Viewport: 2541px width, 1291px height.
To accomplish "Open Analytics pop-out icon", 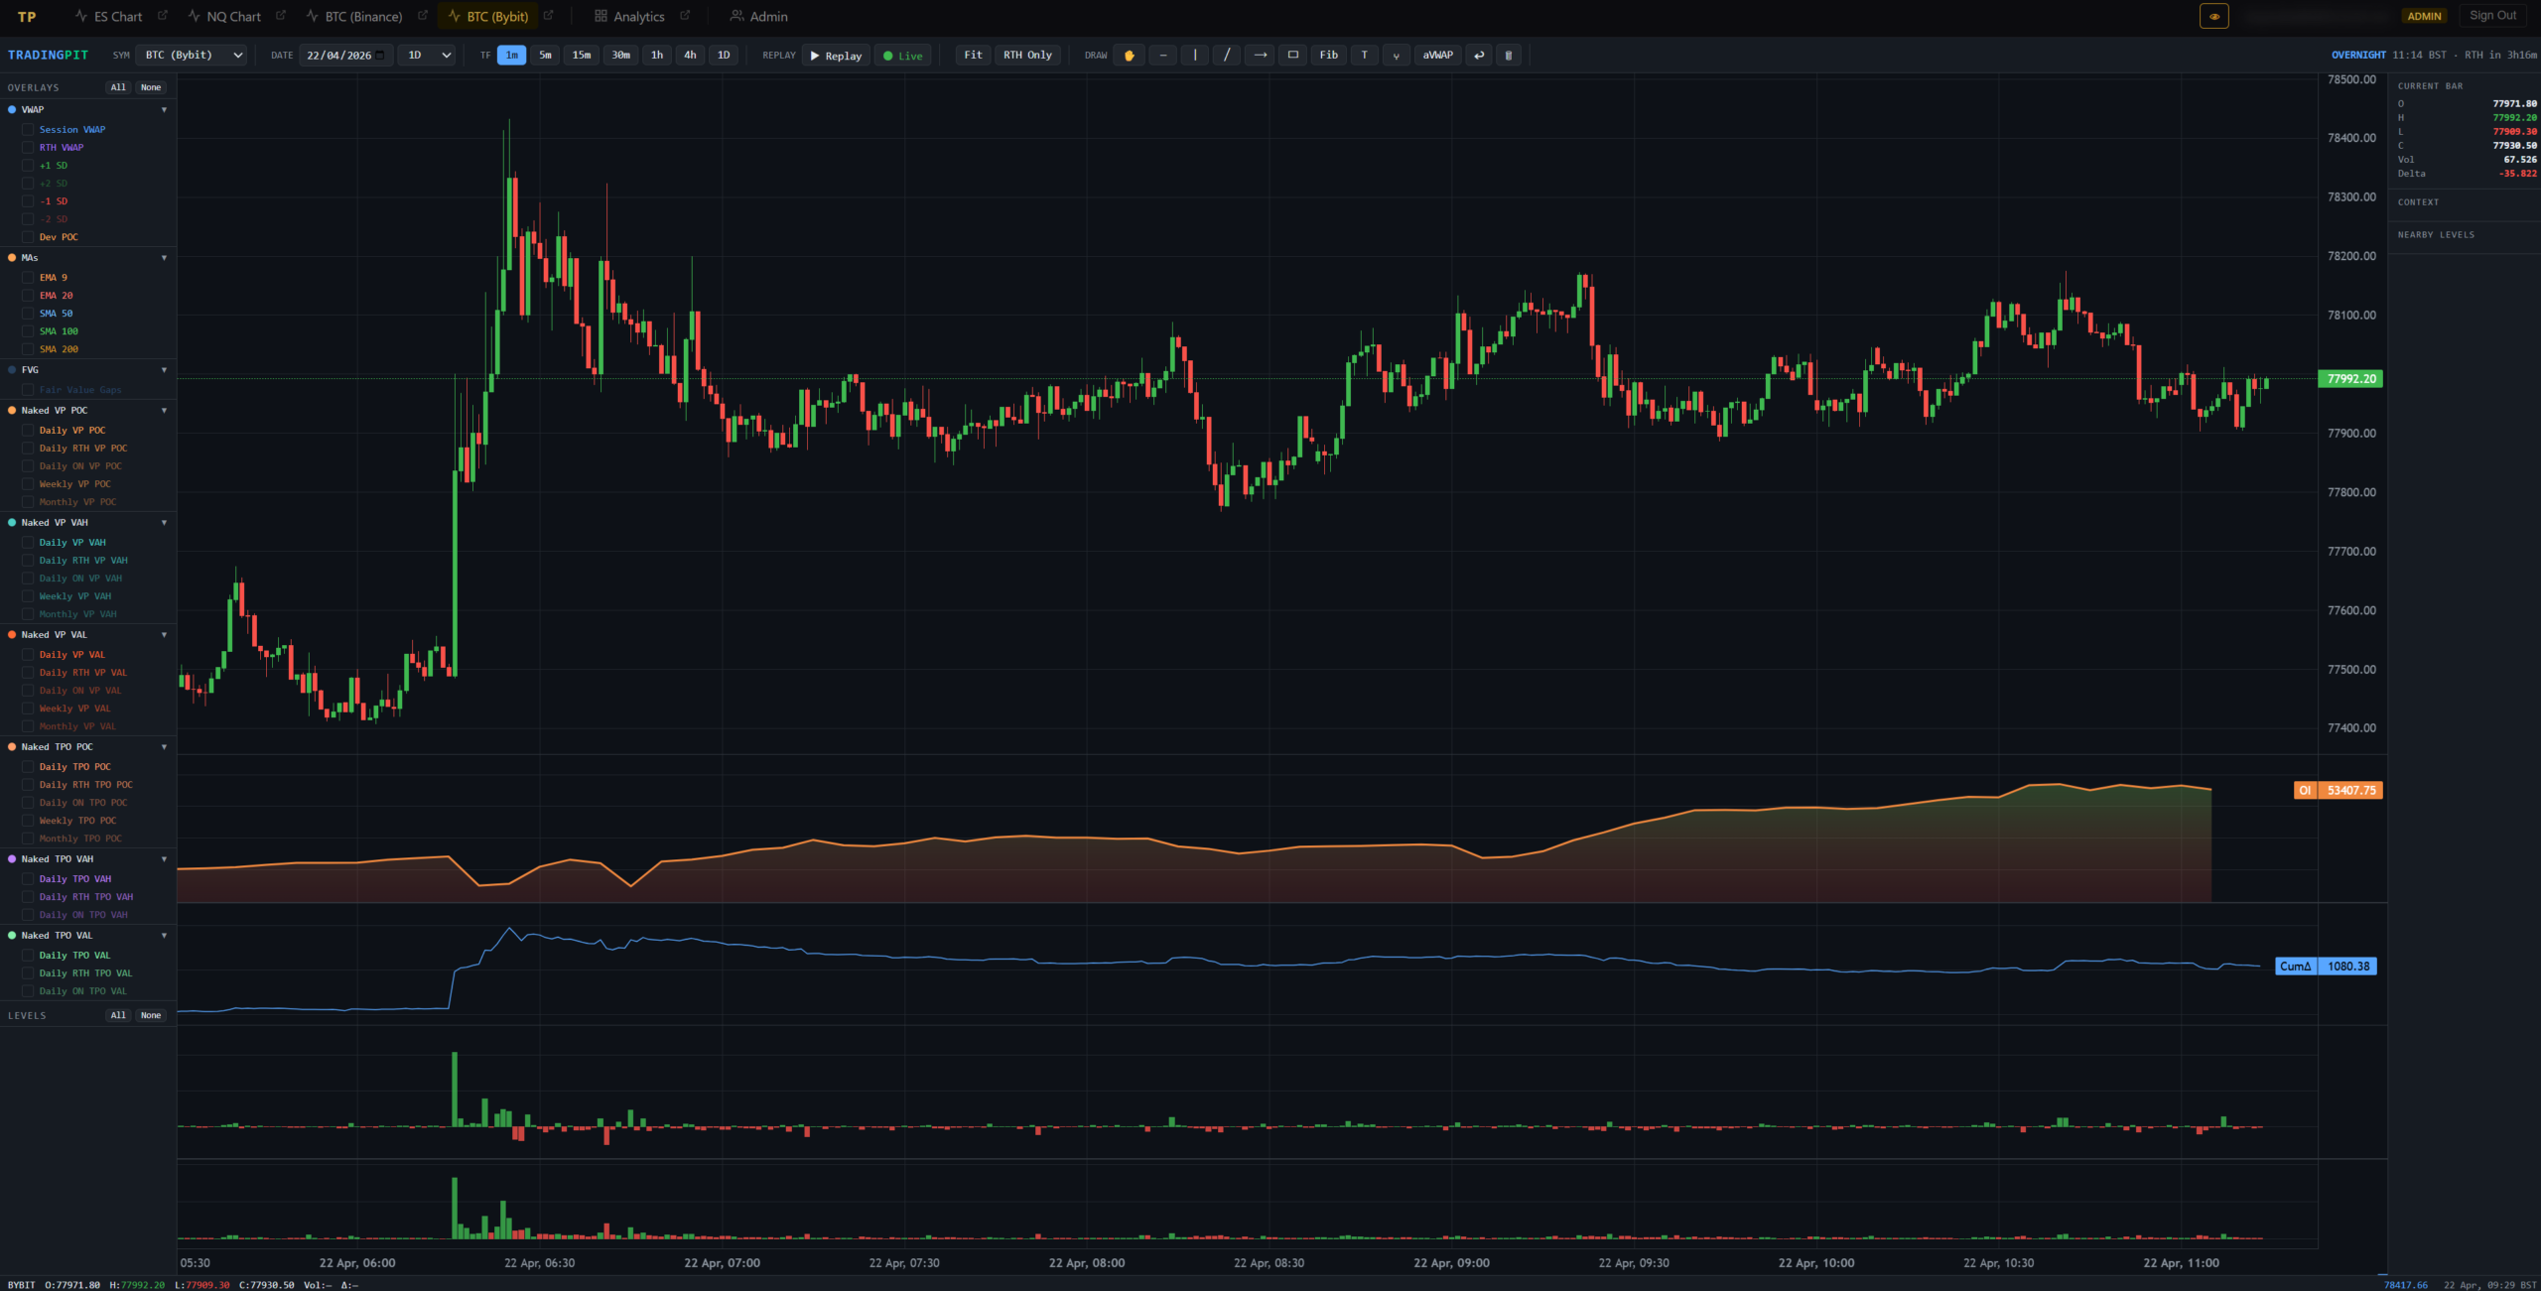I will click(x=685, y=16).
